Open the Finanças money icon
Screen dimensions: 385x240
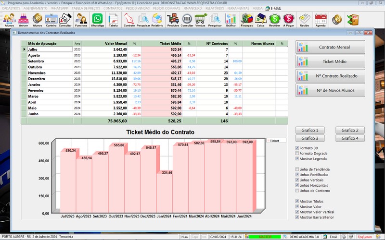[x=247, y=20]
